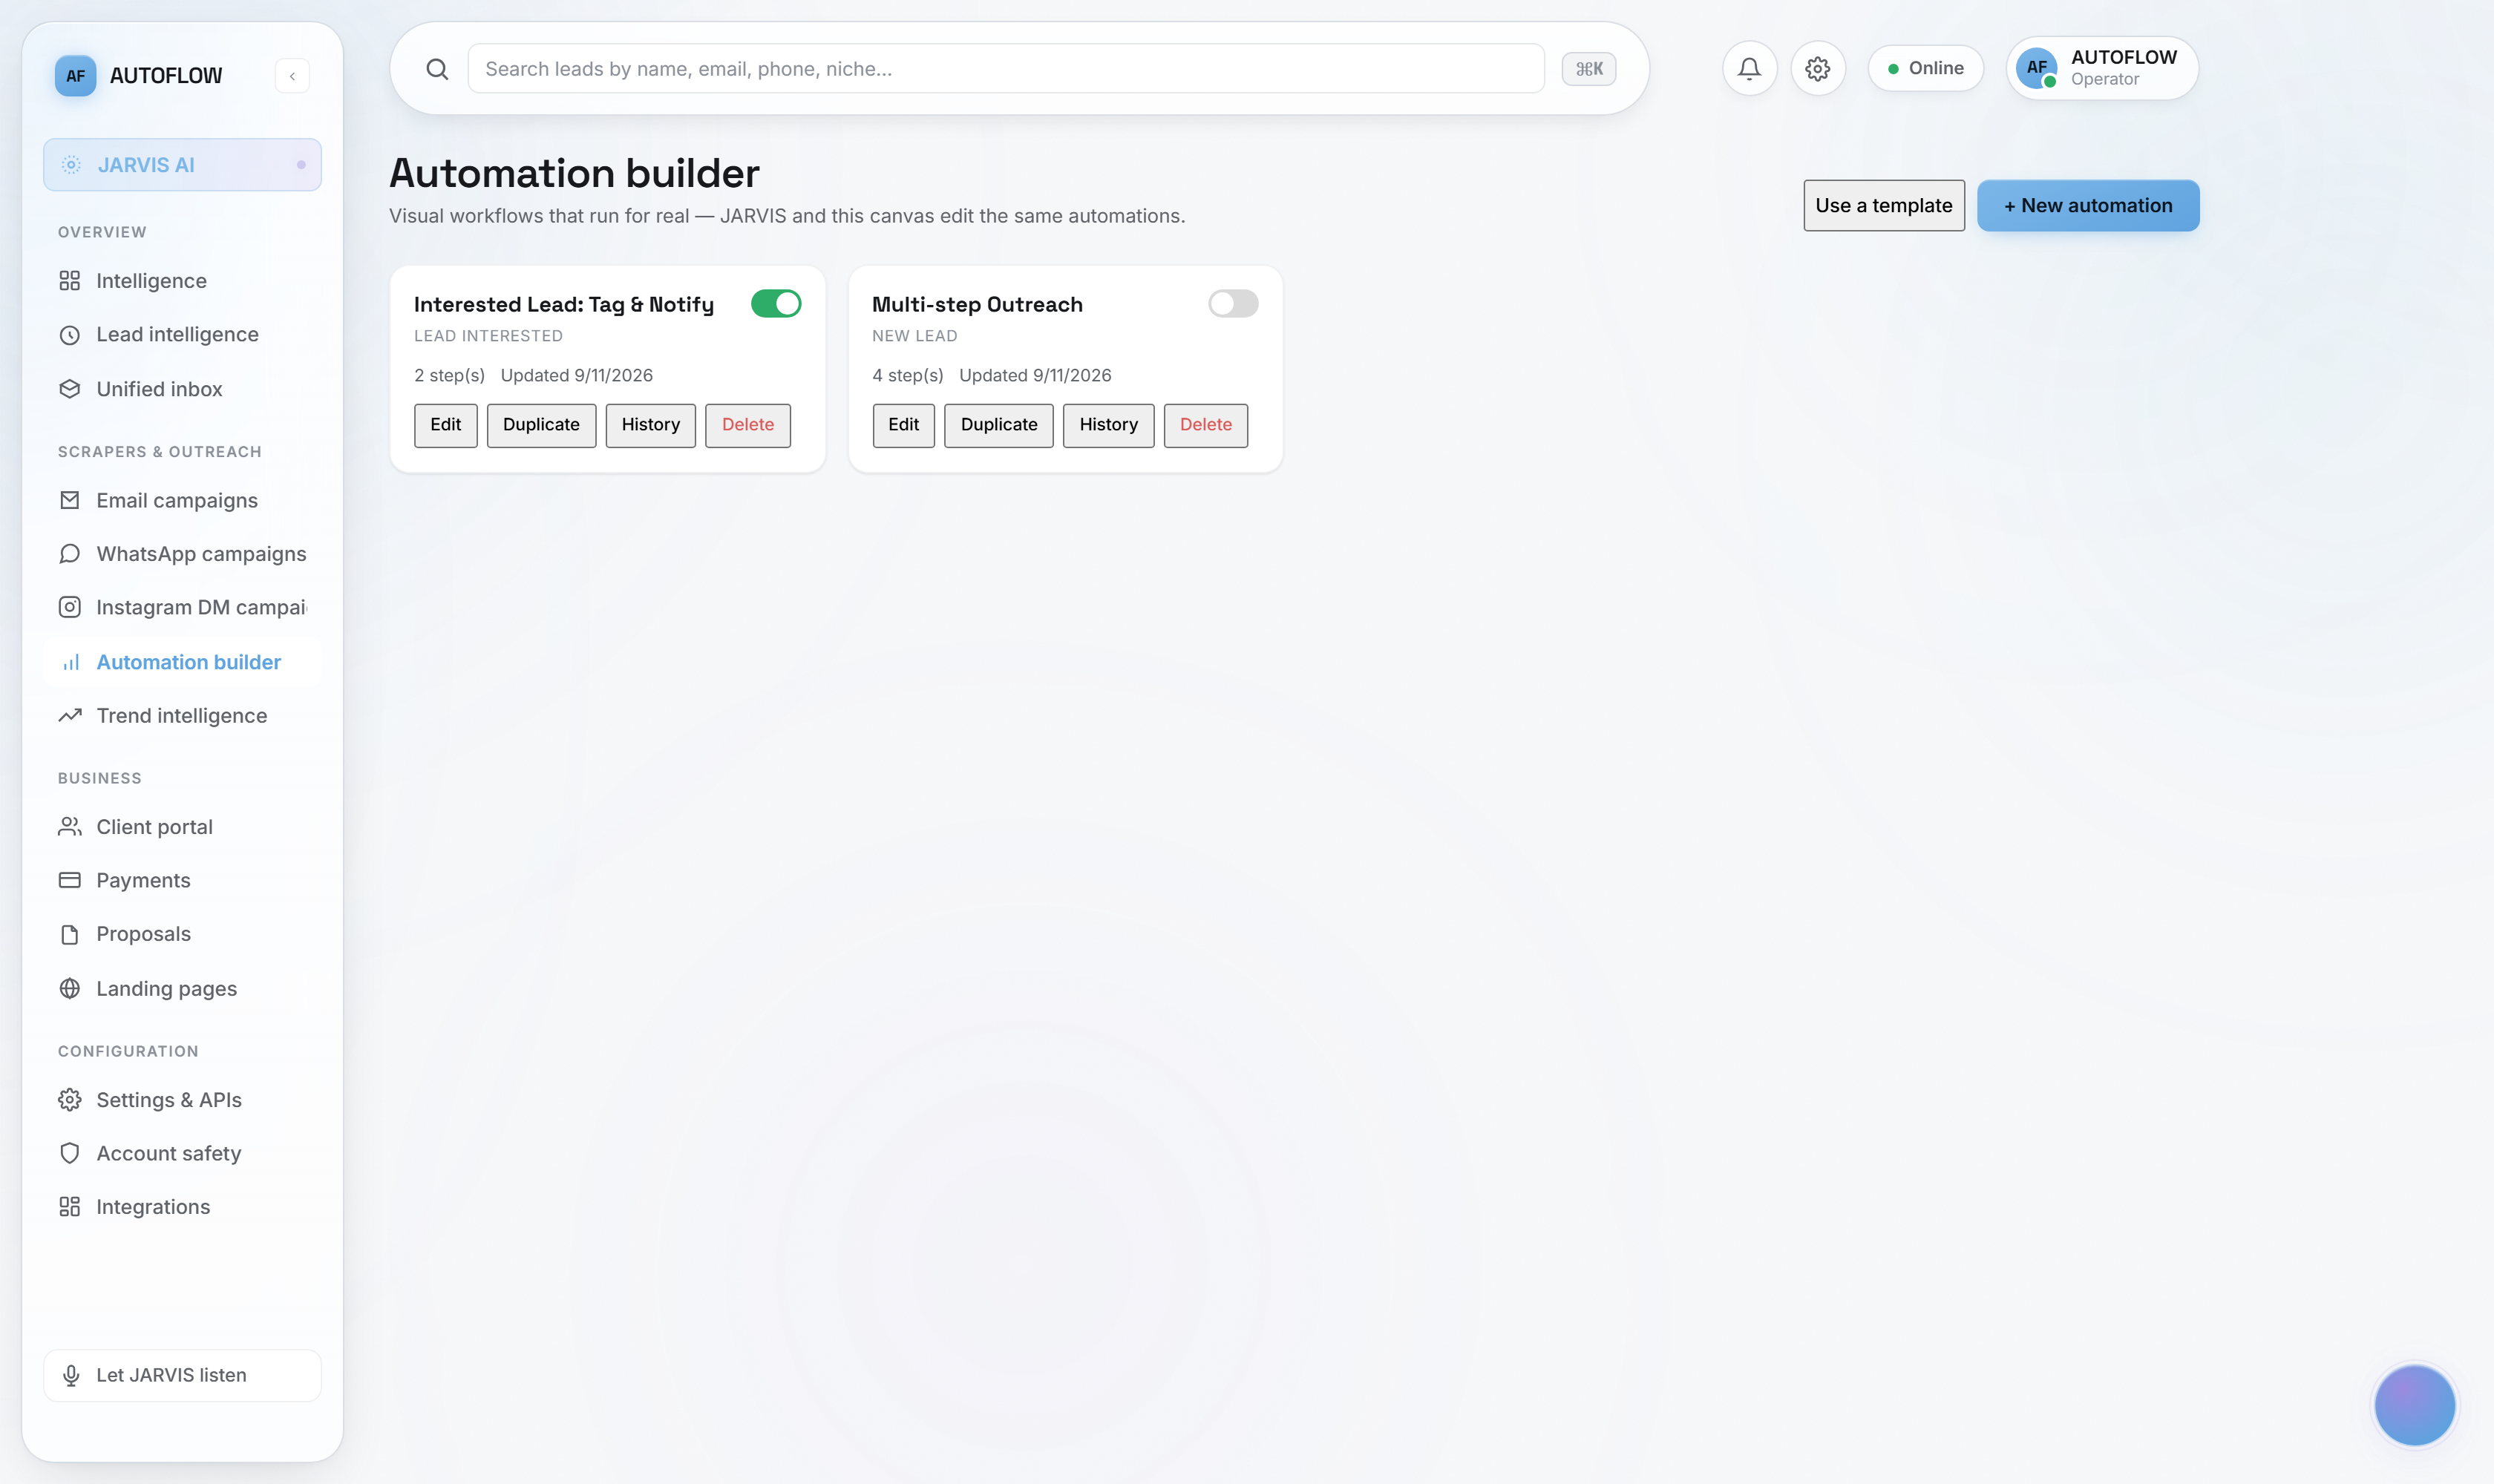The width and height of the screenshot is (2494, 1484).
Task: Click Use a template button
Action: (1884, 206)
